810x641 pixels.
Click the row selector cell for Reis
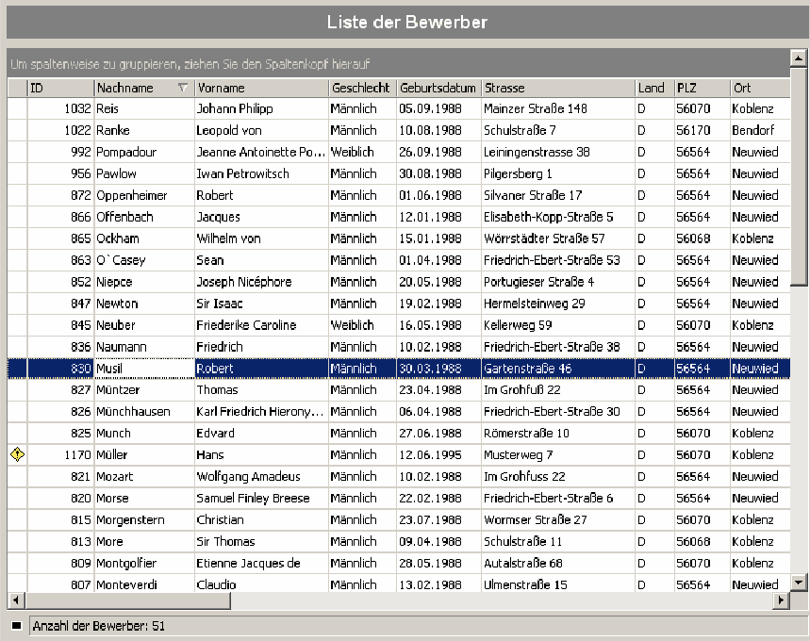pos(17,108)
